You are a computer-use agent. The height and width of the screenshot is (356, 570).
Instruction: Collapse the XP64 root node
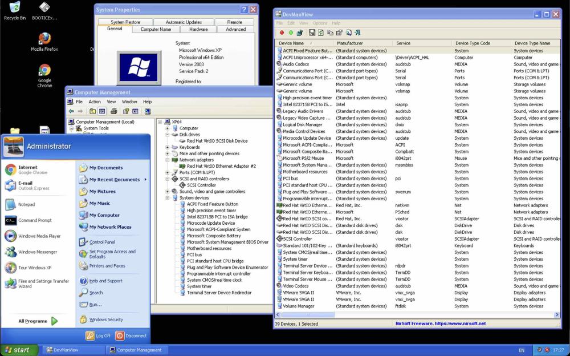tap(160, 122)
